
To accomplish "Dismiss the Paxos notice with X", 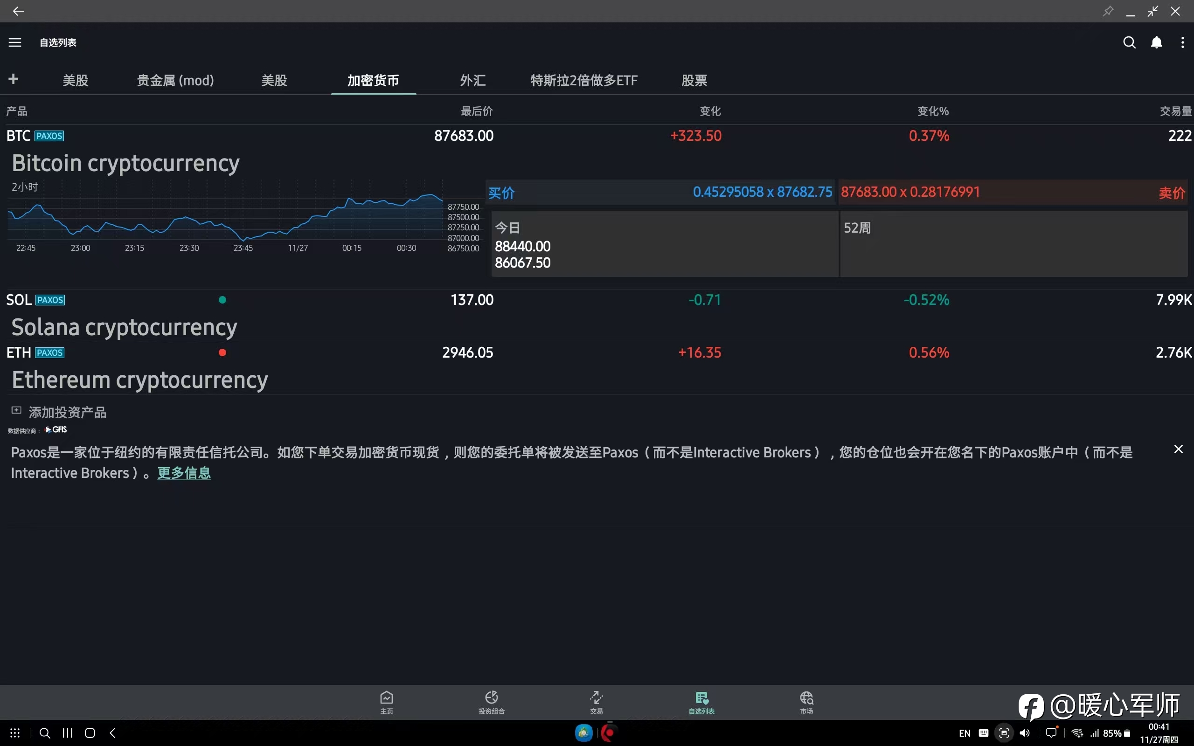I will (x=1178, y=449).
